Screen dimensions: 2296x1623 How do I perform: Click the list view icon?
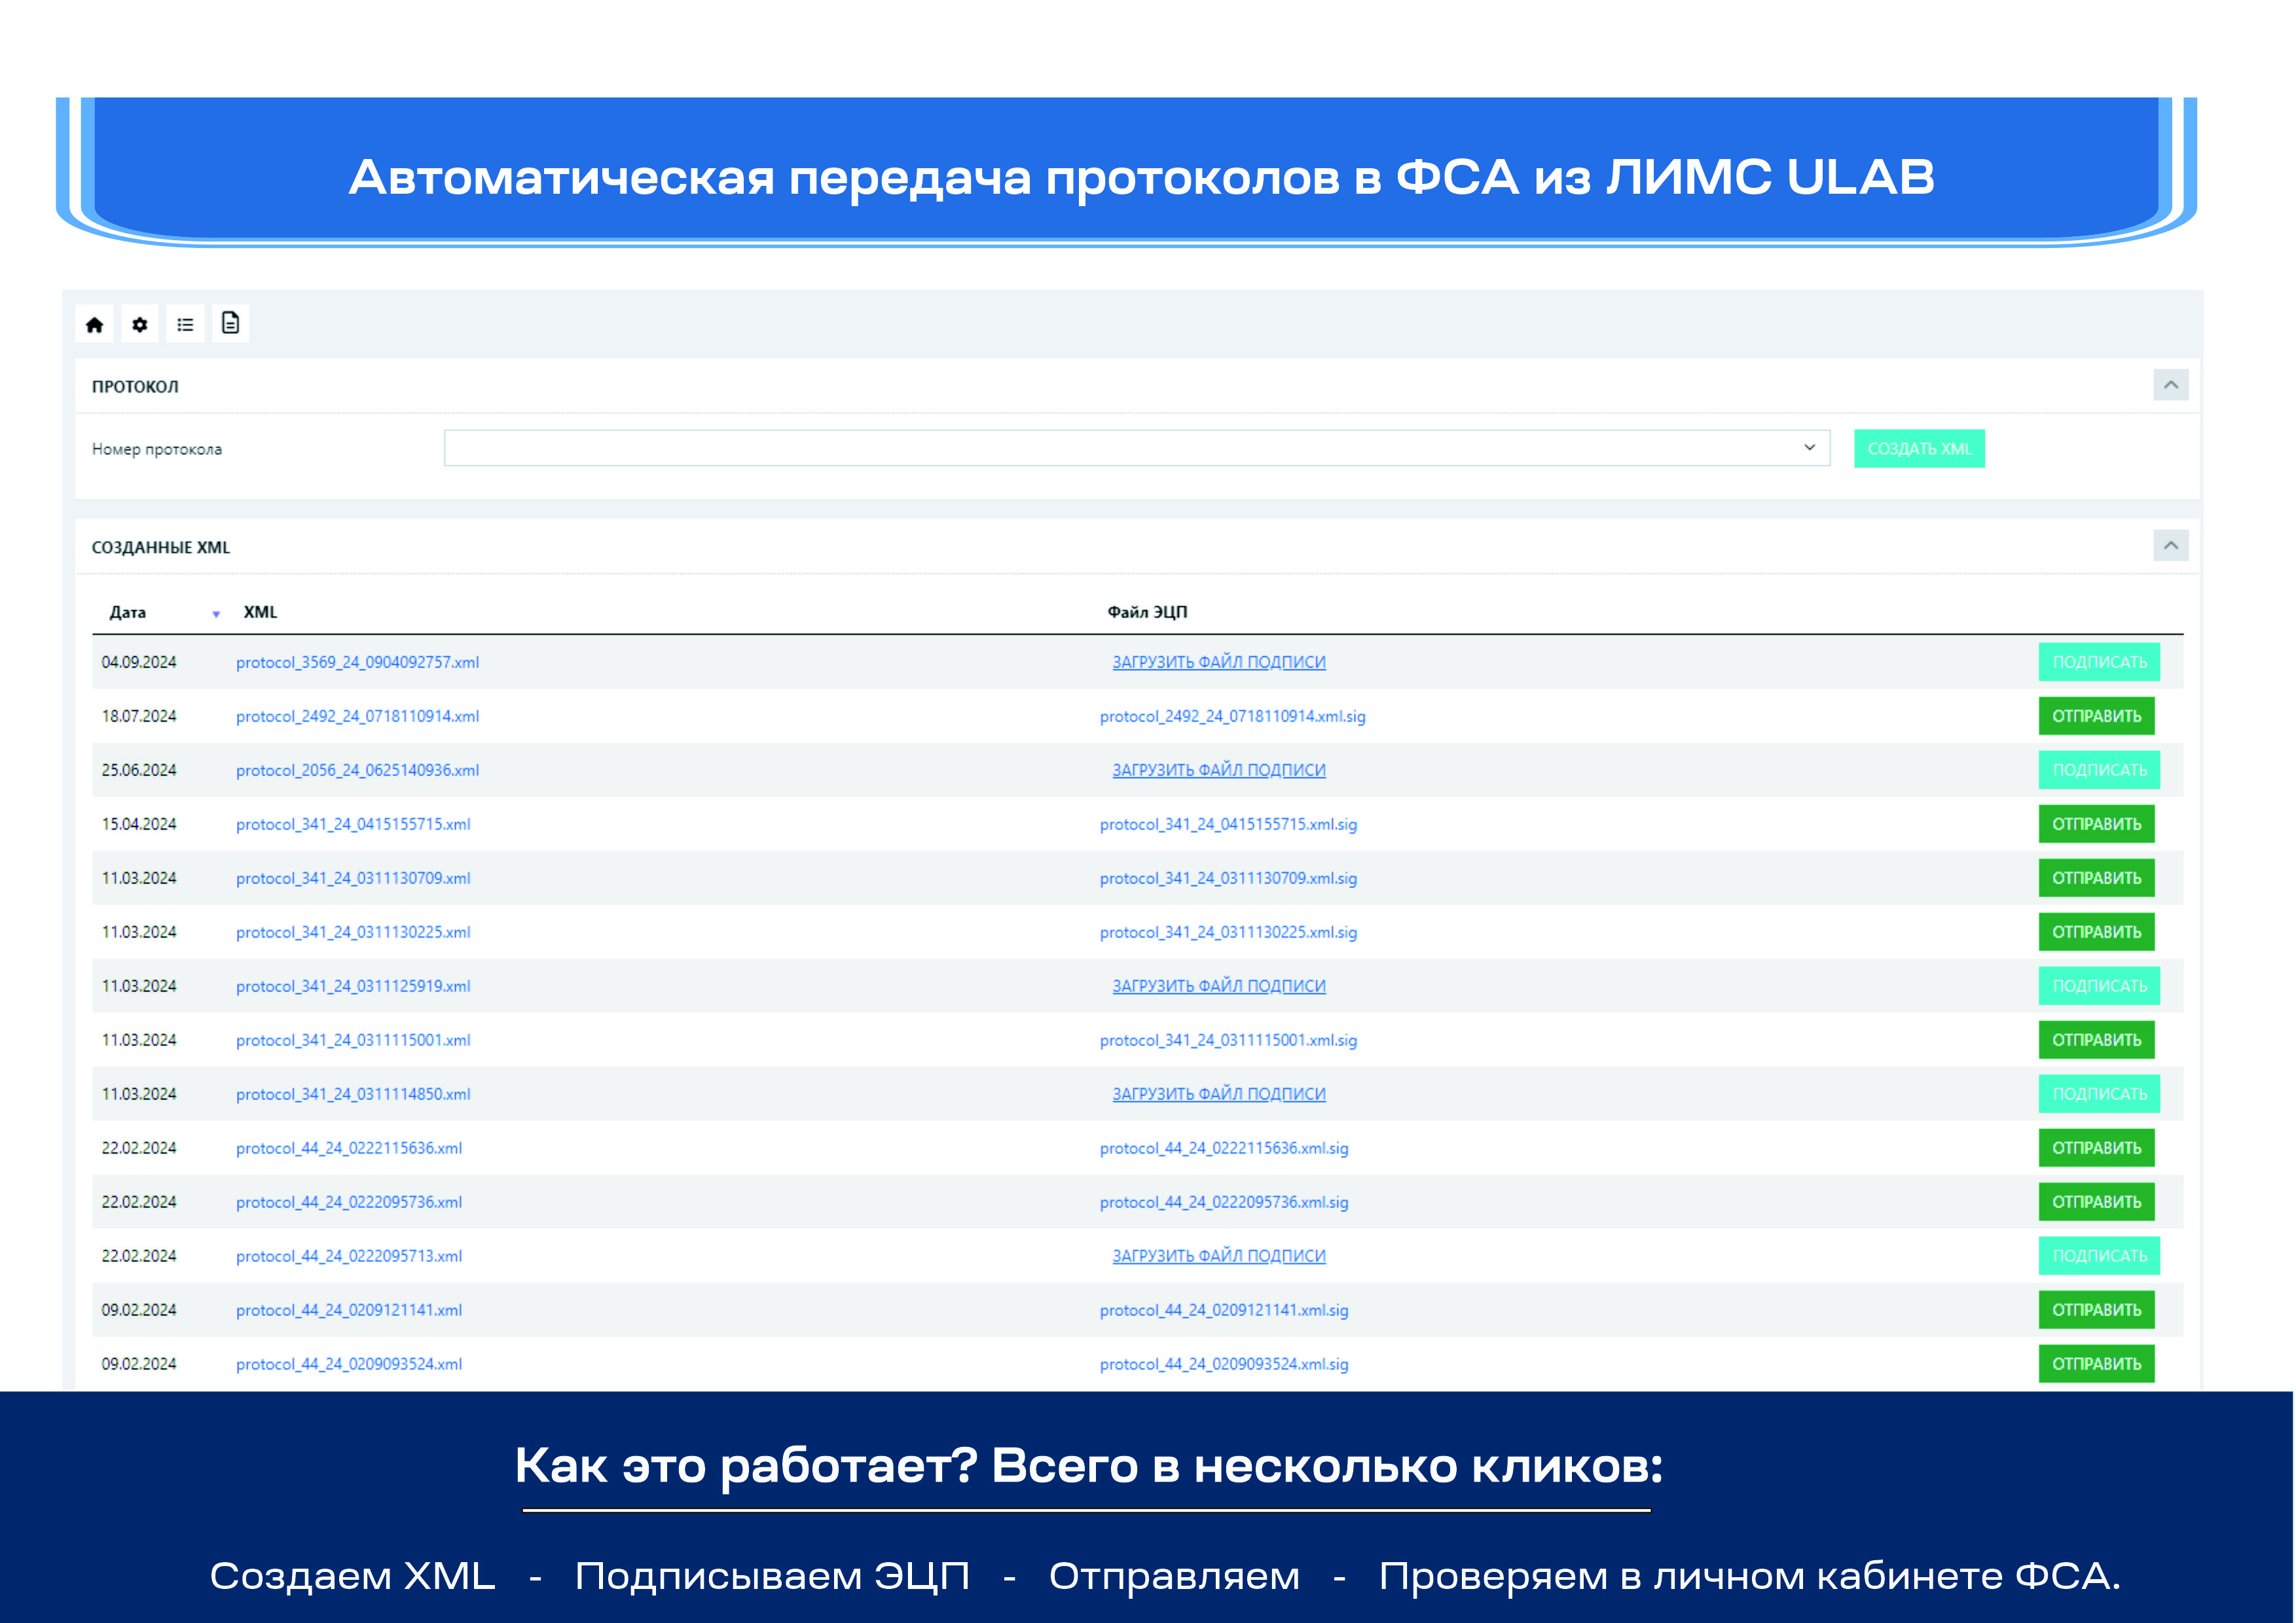tap(185, 325)
